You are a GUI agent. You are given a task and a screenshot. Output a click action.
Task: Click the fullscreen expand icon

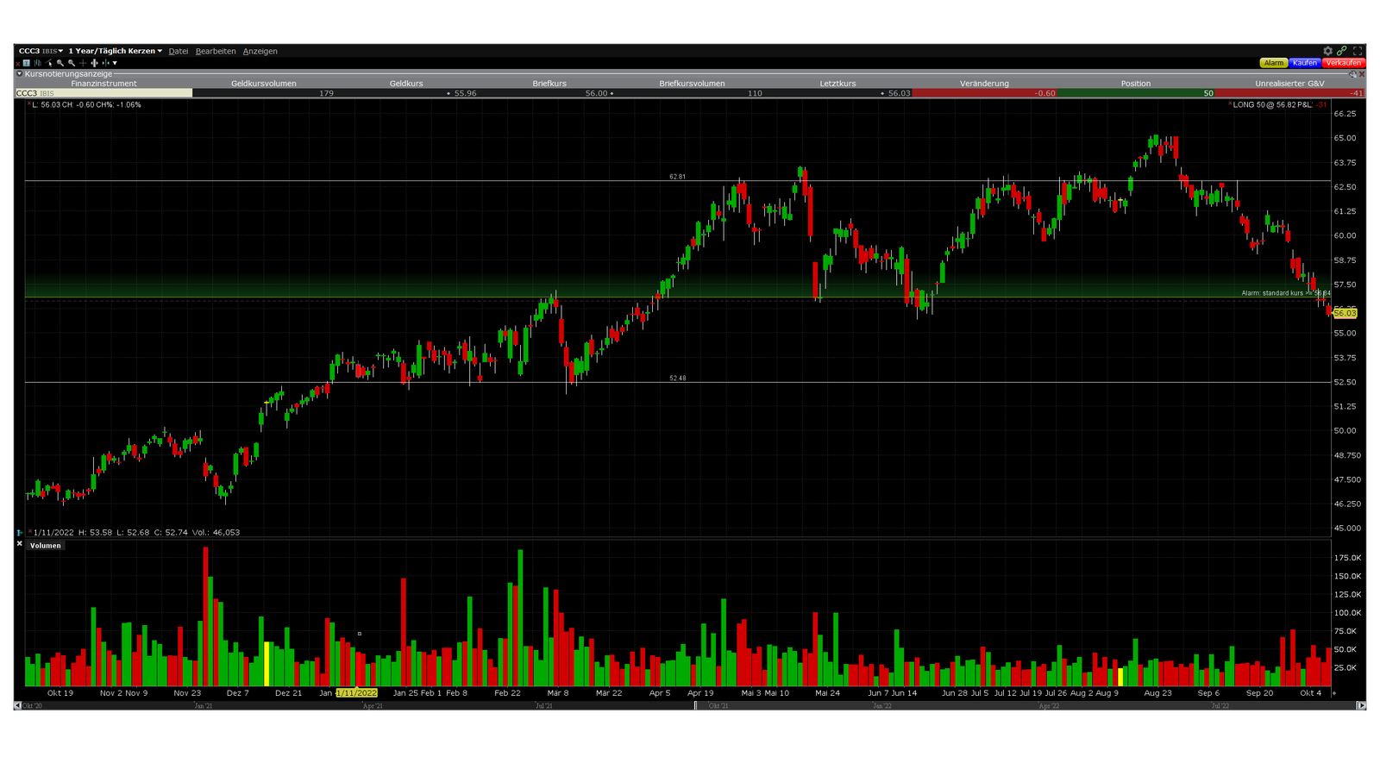[x=1358, y=51]
